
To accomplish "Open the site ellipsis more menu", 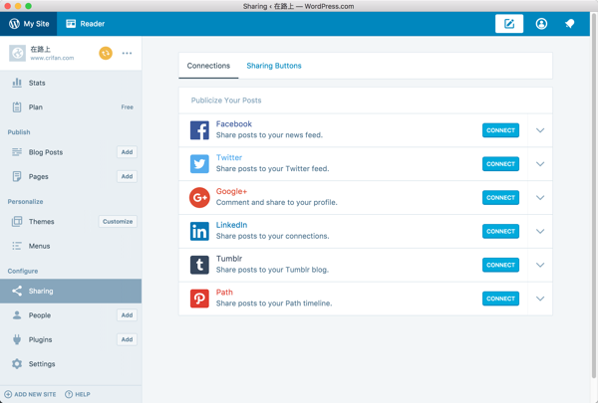I will click(x=127, y=53).
